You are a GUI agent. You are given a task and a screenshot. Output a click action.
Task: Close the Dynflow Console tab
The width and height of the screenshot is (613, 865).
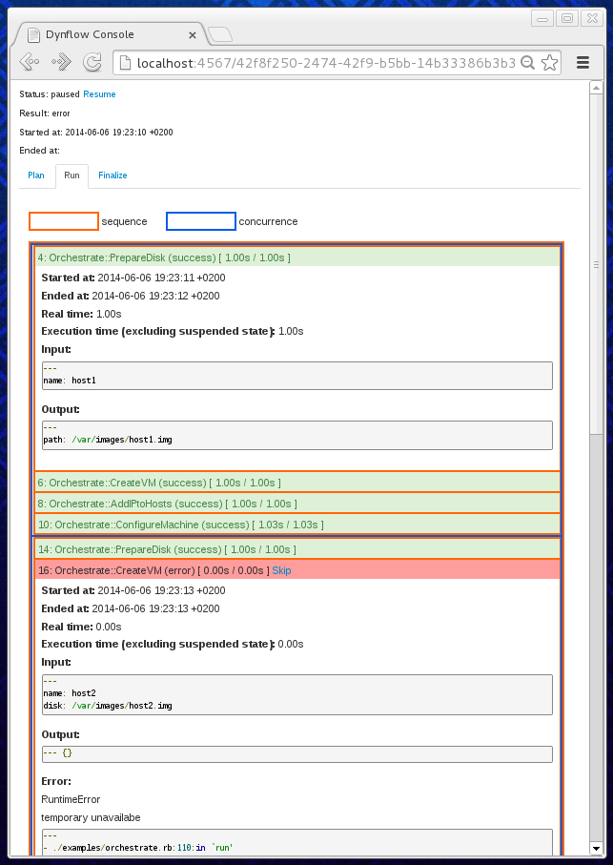pyautogui.click(x=193, y=34)
